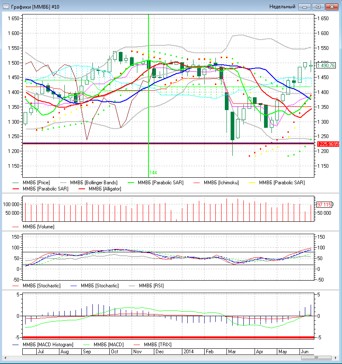Viewport: 342px width, 364px height.
Task: Click the horizontal support line near 1225
Action: (x=168, y=143)
